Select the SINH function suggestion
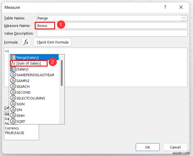Viewport: 193px width, 156px height. pyautogui.click(x=34, y=116)
